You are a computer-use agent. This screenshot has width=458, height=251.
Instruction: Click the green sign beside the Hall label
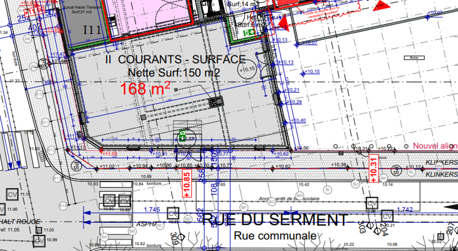(250, 33)
